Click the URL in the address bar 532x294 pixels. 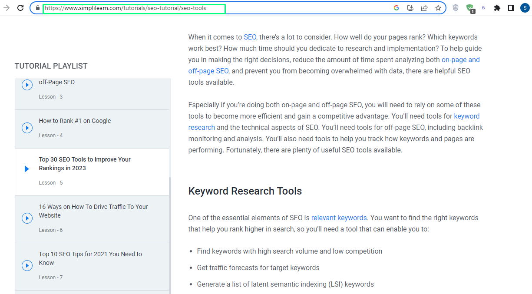[x=126, y=8]
